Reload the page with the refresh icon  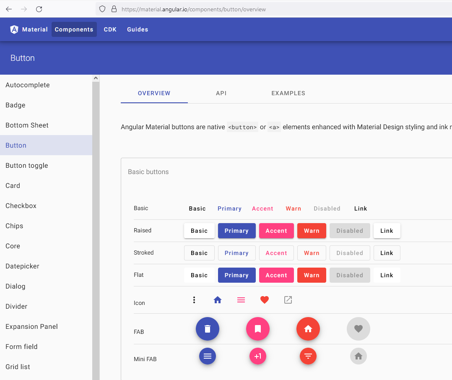click(x=39, y=9)
